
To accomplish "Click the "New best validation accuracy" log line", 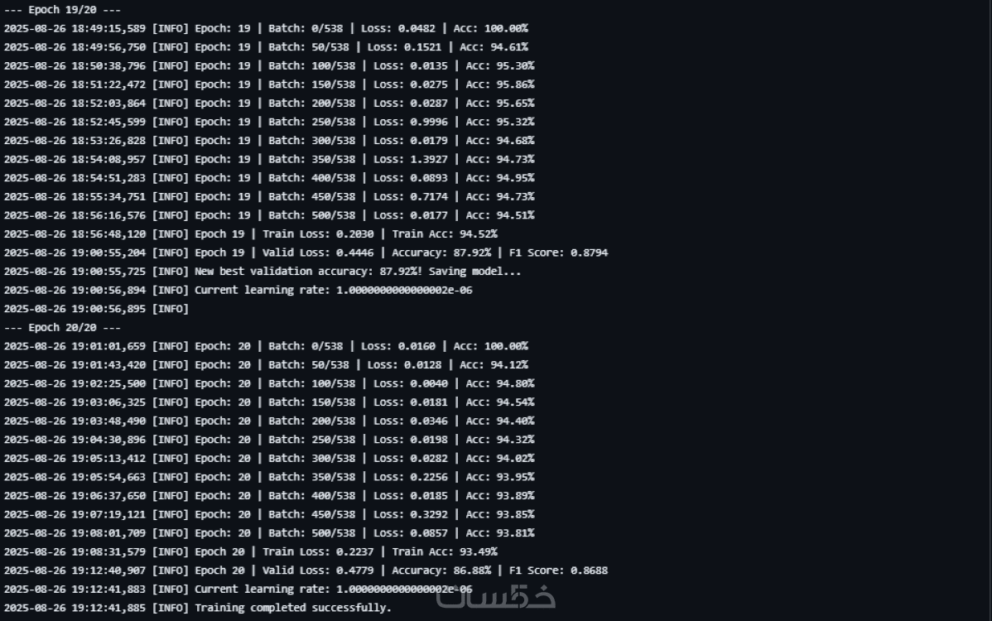I will click(x=358, y=272).
